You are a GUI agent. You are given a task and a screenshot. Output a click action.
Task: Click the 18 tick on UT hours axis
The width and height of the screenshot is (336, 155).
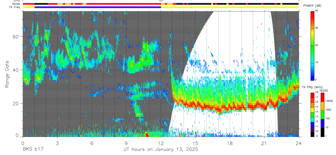(230, 143)
